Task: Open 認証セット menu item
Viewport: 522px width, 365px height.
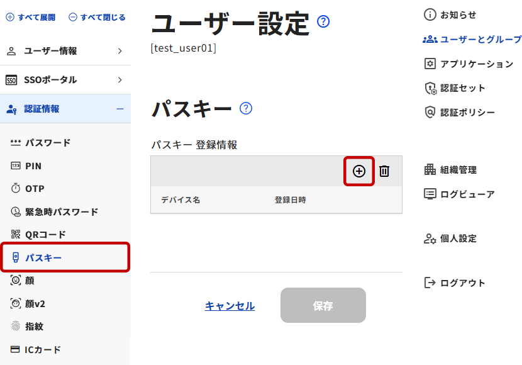Action: [455, 88]
